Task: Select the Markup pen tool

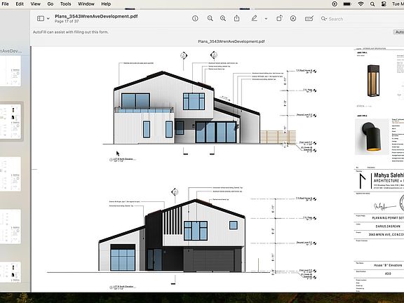Action: [255, 18]
